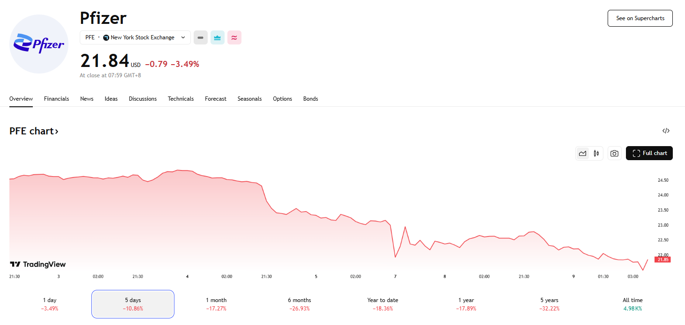Click the gray minus badge icon
The width and height of the screenshot is (685, 325).
[x=201, y=37]
